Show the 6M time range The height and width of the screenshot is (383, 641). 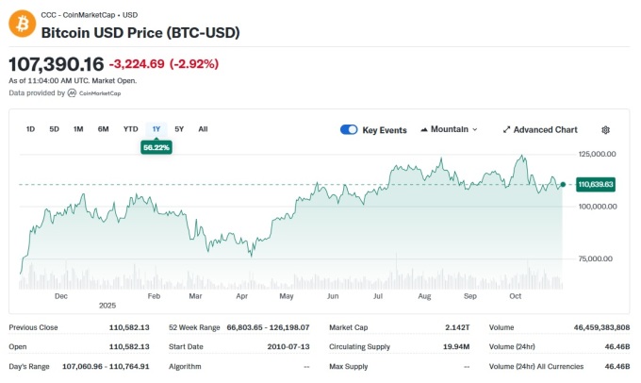[x=103, y=129]
